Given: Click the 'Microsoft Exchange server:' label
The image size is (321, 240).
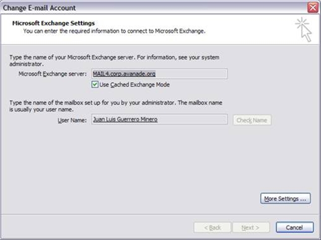Looking at the screenshot, I should 53,74.
